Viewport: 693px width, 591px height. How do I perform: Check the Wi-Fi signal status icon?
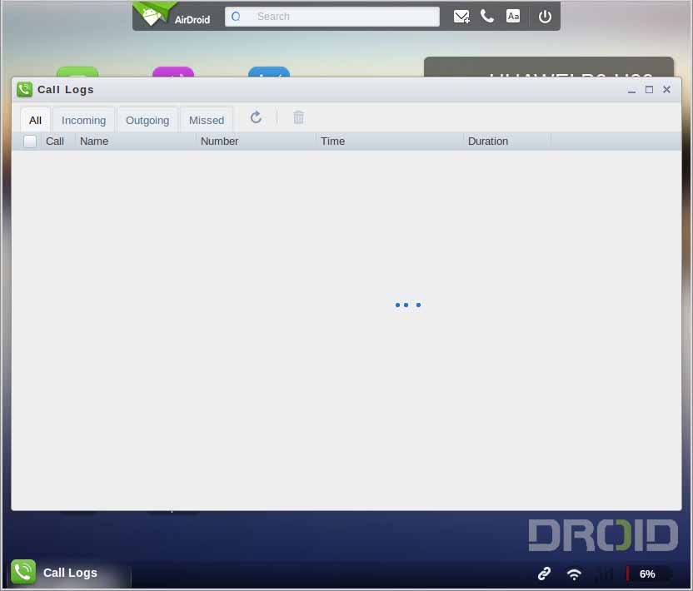574,574
